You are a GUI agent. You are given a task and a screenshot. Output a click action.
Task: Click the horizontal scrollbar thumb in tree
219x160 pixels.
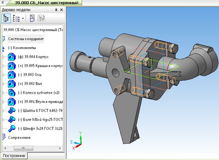[x=23, y=148]
